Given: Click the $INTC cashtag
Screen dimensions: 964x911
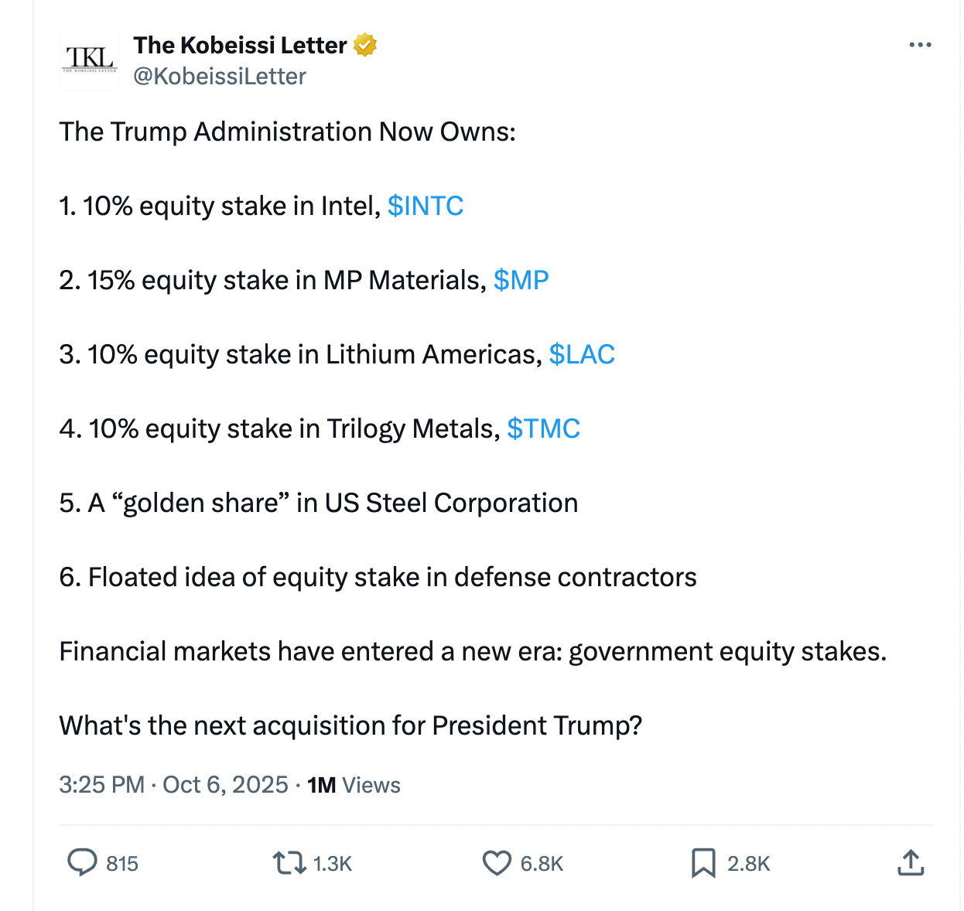Looking at the screenshot, I should pyautogui.click(x=426, y=206).
